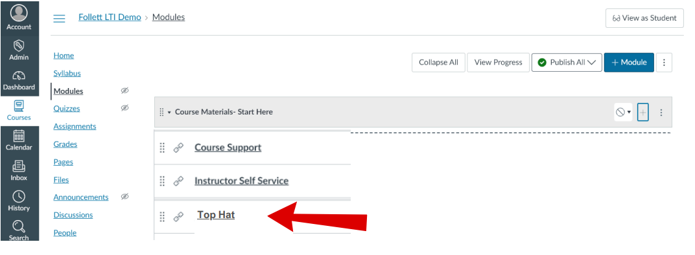This screenshot has width=695, height=255.
Task: Toggle the hamburger course menu icon
Action: tap(59, 18)
